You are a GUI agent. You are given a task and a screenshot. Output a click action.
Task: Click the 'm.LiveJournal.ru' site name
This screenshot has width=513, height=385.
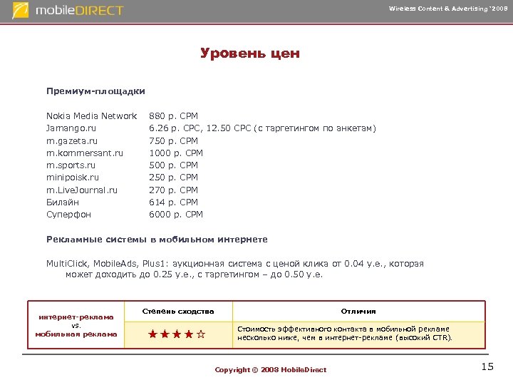[82, 190]
